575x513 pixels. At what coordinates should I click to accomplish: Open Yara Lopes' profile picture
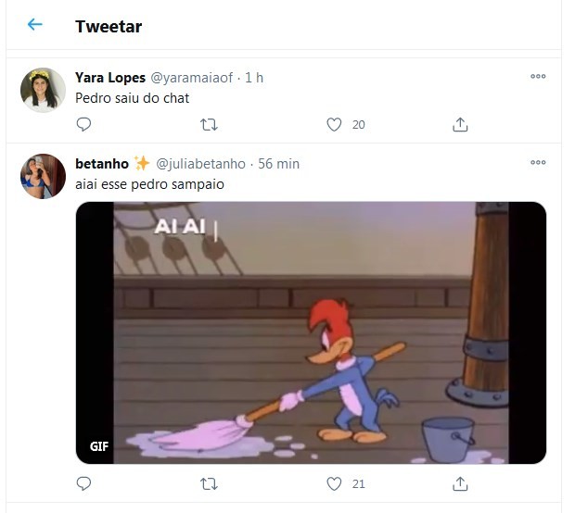pos(43,90)
